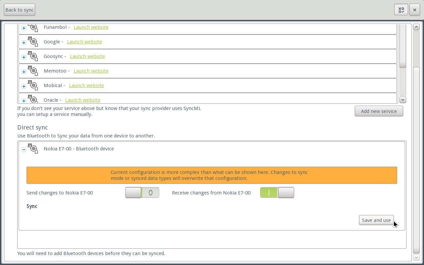Image resolution: width=424 pixels, height=265 pixels.
Task: Expand the Mobical service row
Action: point(24,86)
